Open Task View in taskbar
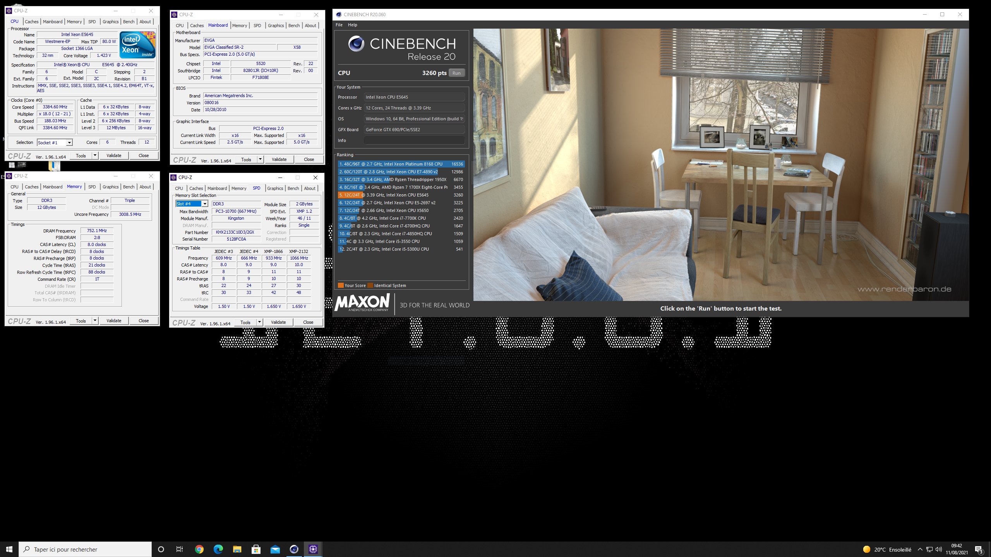991x557 pixels. 180,549
